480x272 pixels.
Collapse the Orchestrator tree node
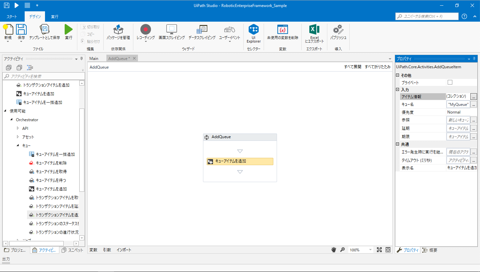12,120
